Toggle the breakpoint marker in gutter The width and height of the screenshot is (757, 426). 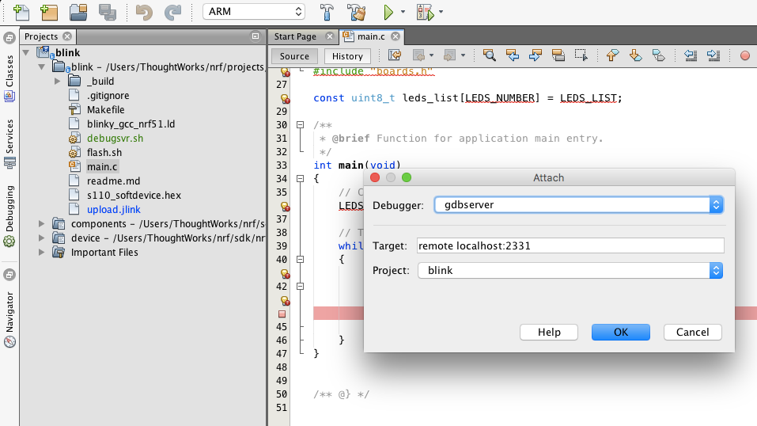[x=282, y=314]
